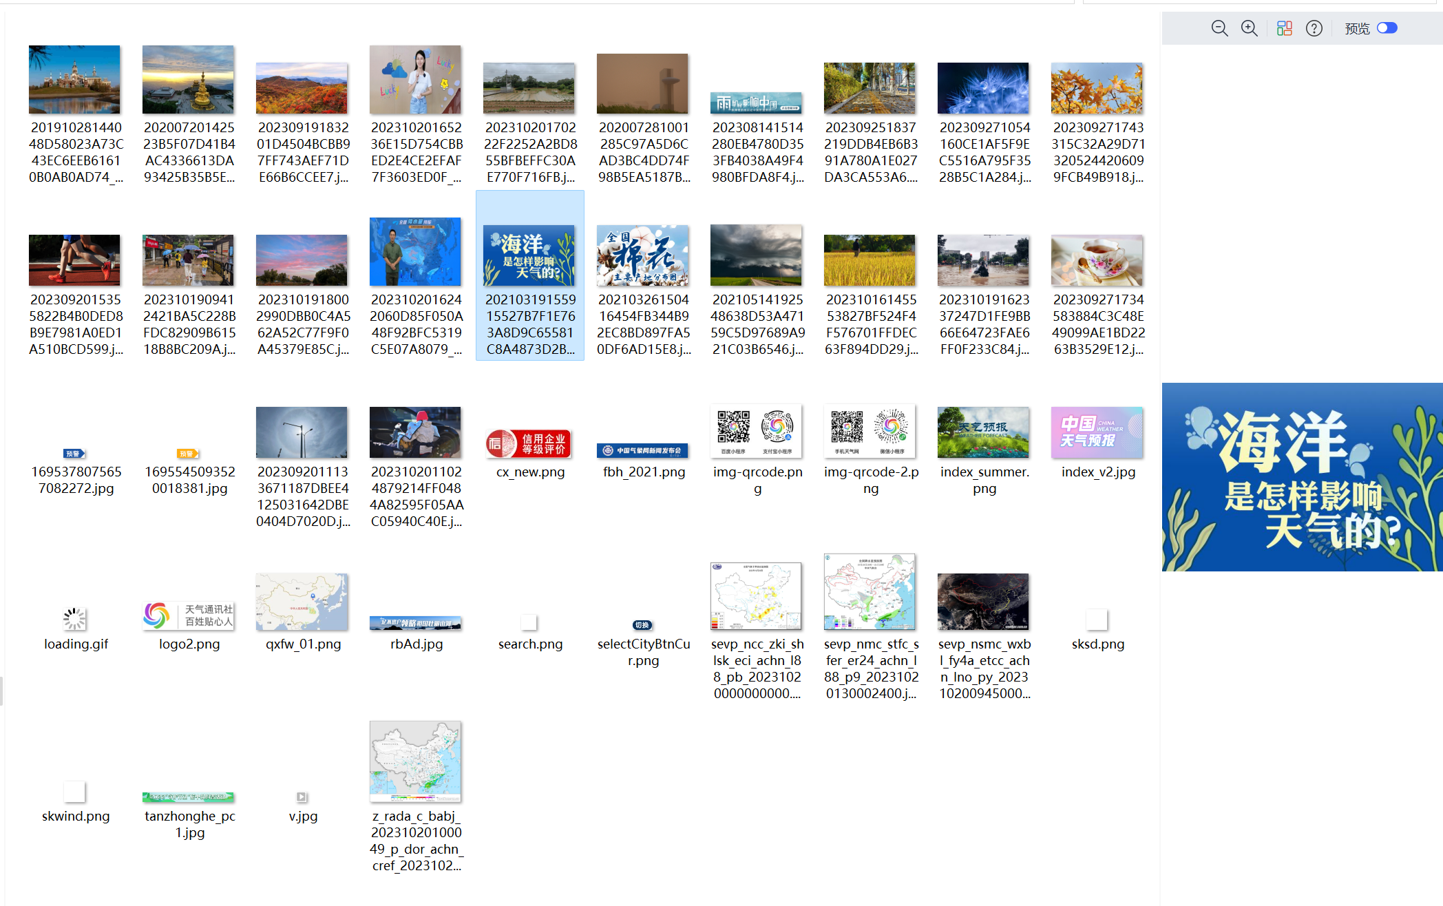Viewport: 1443px width, 906px height.
Task: Select the index_v2.jpg thumbnail
Action: point(1097,432)
